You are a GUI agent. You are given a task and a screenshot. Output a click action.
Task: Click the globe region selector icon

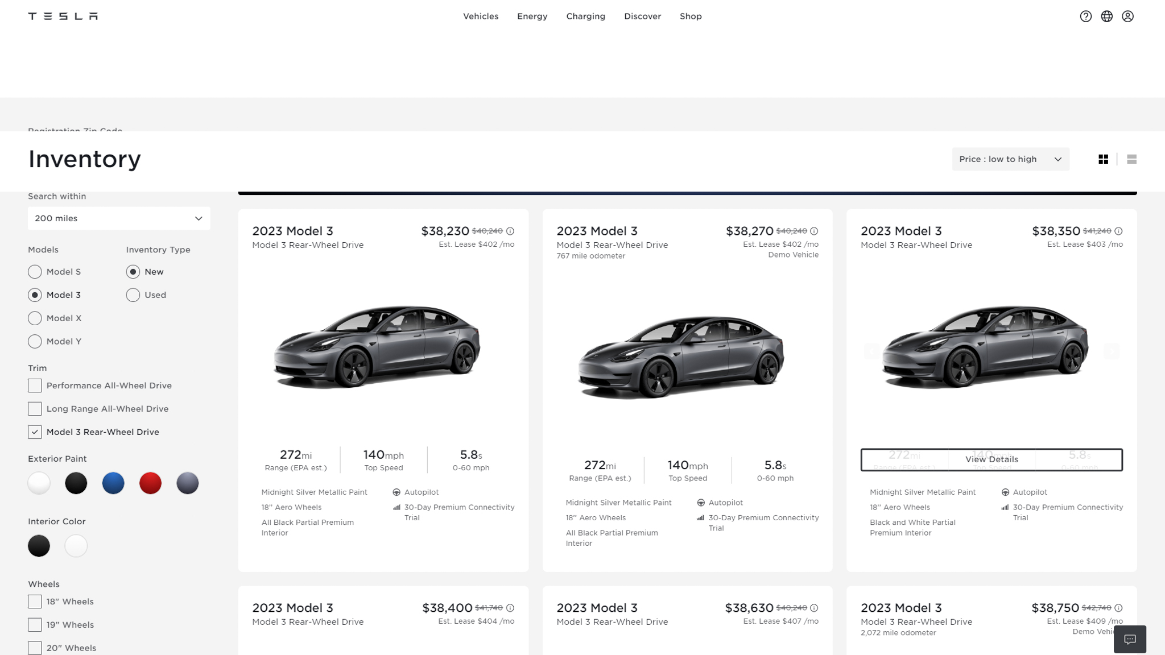tap(1106, 16)
